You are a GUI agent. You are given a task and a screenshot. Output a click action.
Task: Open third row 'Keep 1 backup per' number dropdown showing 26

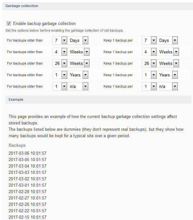[149, 64]
